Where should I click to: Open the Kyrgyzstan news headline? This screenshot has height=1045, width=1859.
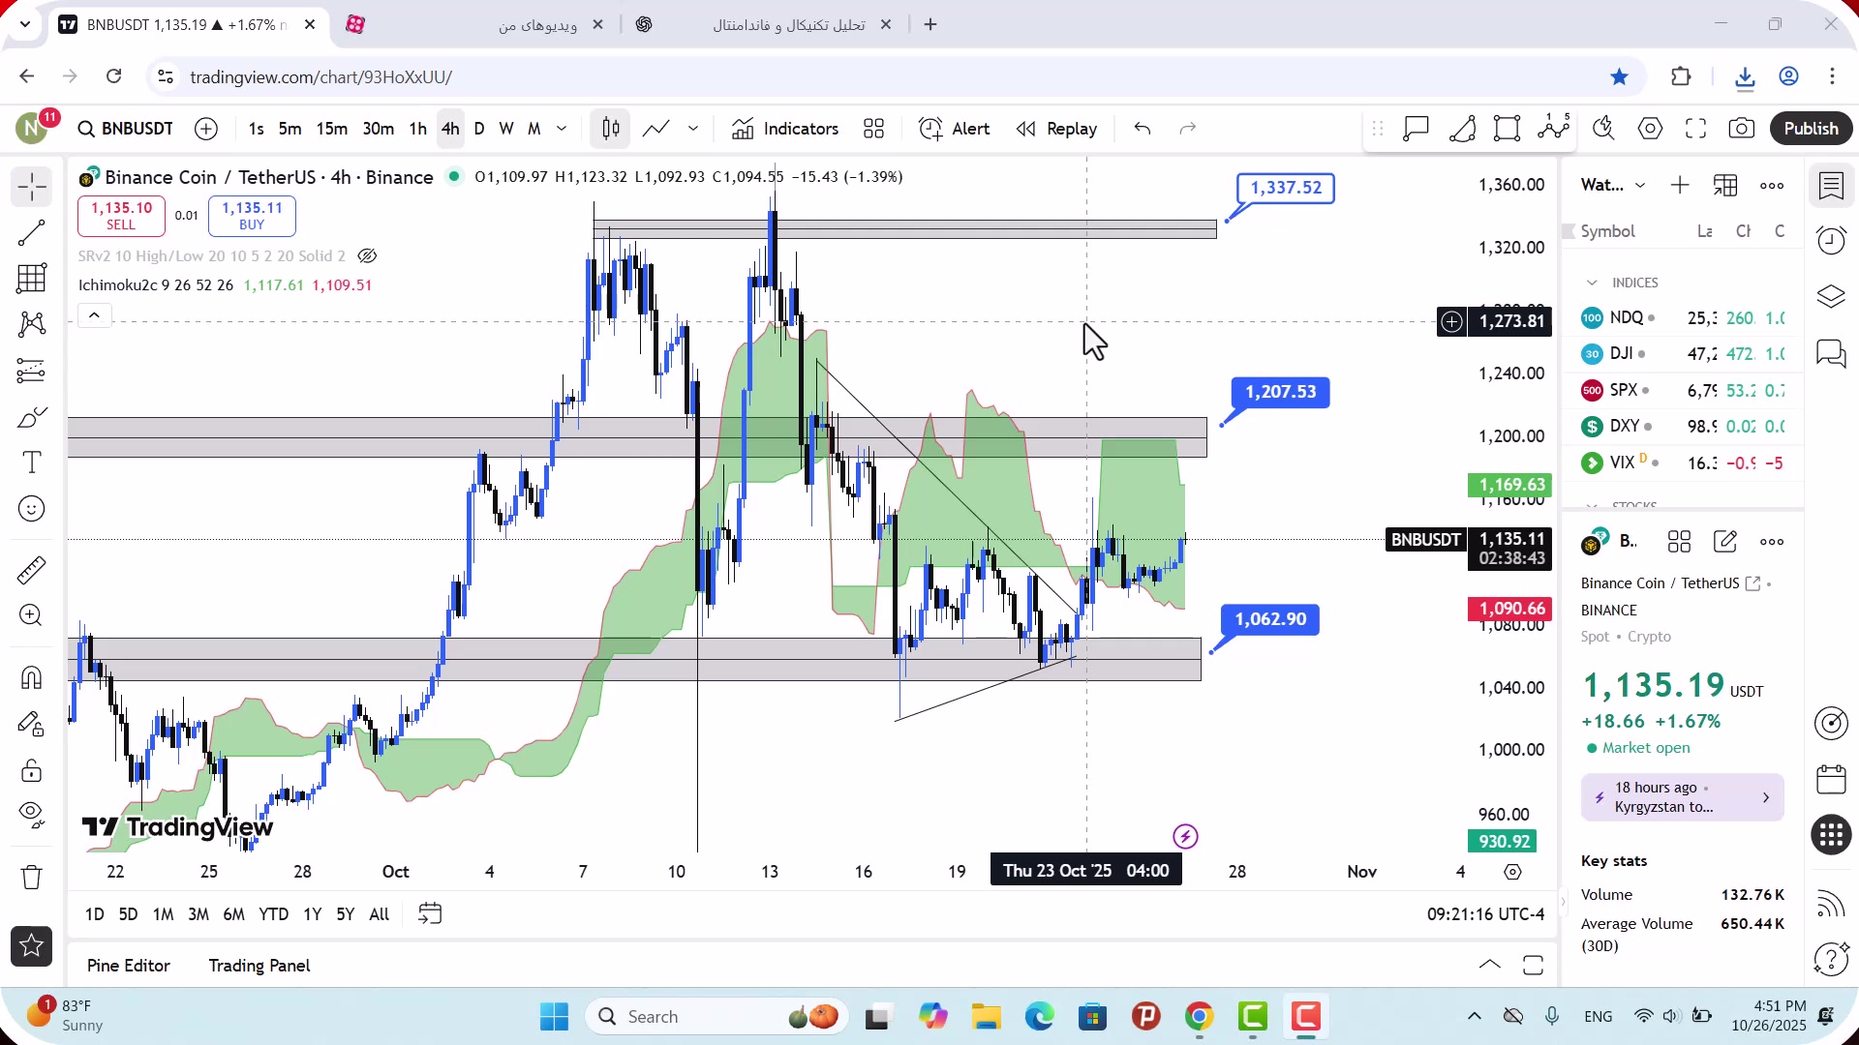click(1683, 797)
